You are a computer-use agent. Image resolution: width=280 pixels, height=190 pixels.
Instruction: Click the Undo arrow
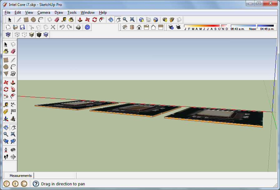tap(62, 27)
